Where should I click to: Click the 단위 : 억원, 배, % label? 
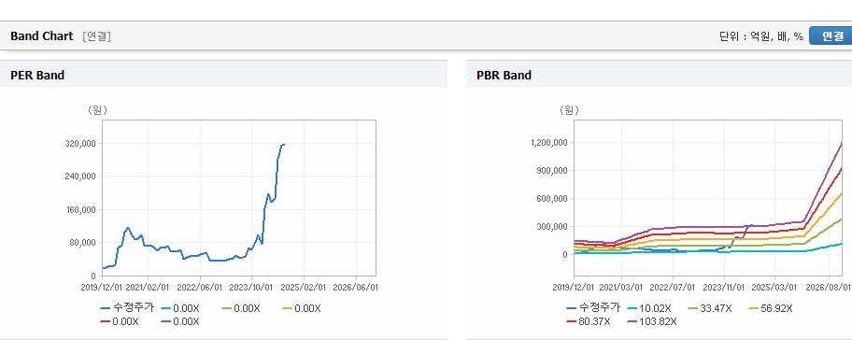tap(761, 36)
